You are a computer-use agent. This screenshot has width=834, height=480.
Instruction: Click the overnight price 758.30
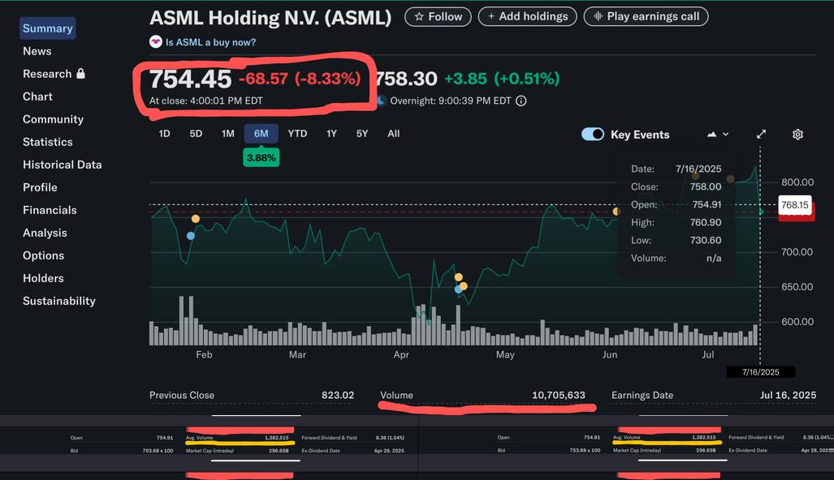(406, 79)
